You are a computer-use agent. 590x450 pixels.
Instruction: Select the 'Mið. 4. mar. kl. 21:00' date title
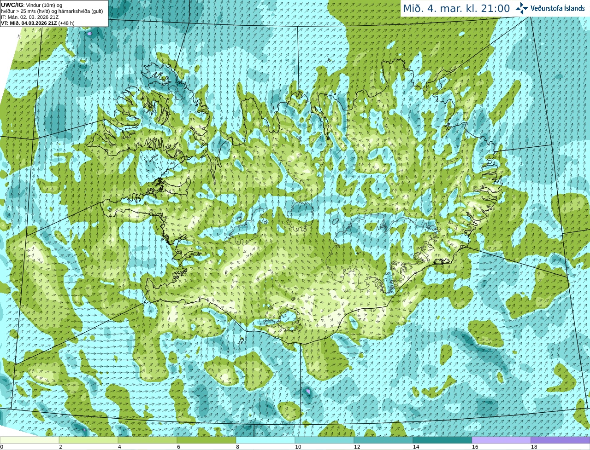[x=456, y=8]
